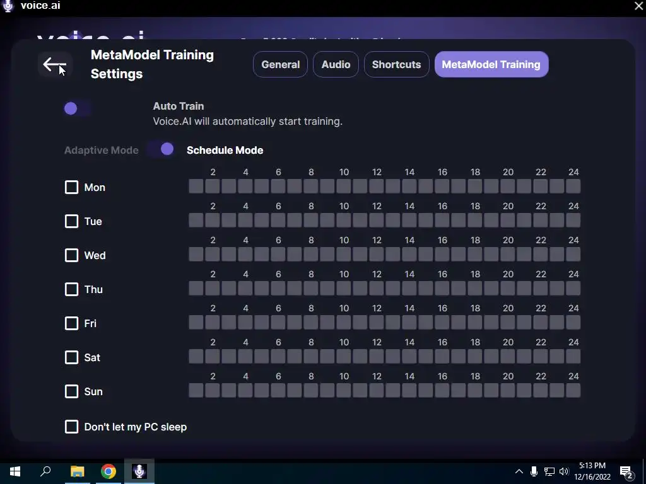Close the voice.ai window
This screenshot has height=484, width=646.
click(638, 6)
